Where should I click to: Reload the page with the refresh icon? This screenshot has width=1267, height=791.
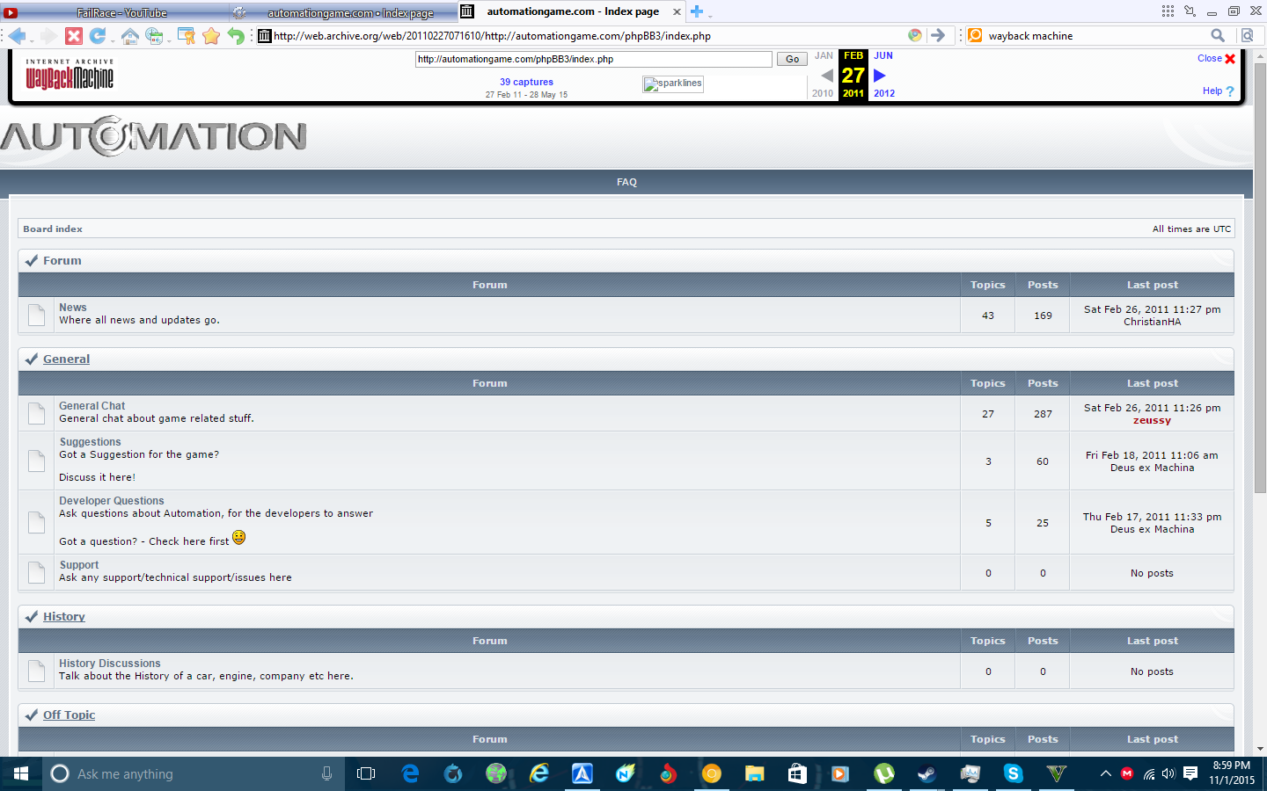click(97, 36)
